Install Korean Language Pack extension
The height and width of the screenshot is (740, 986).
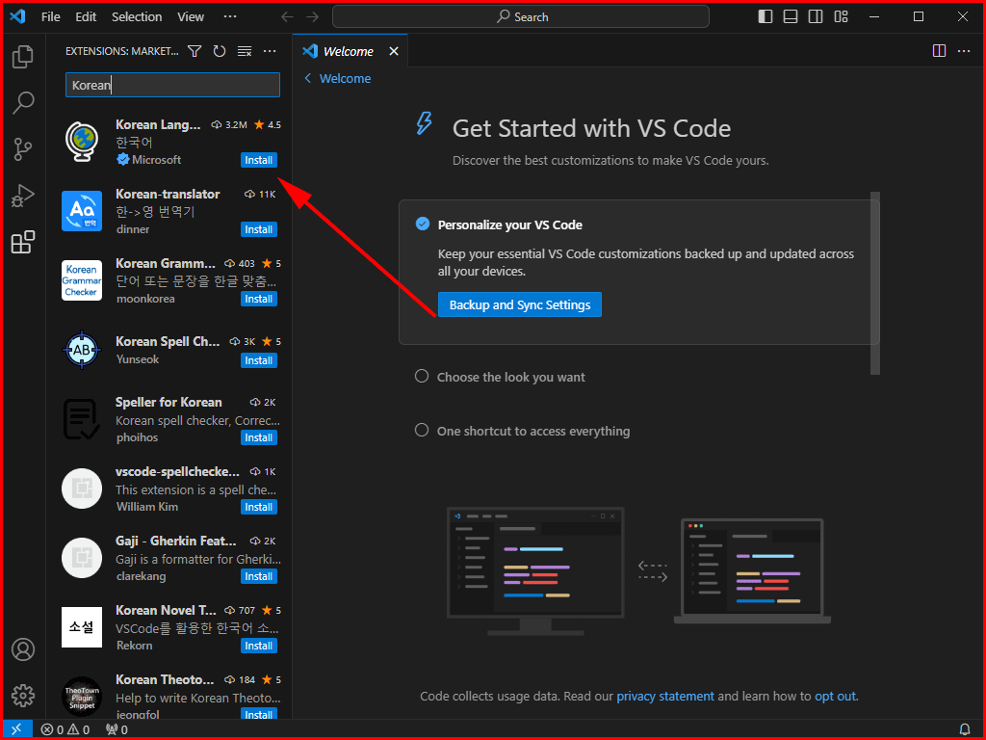(258, 160)
